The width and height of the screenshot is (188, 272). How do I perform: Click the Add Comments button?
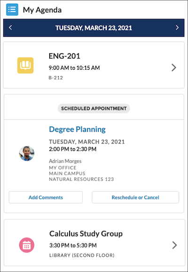(x=46, y=197)
